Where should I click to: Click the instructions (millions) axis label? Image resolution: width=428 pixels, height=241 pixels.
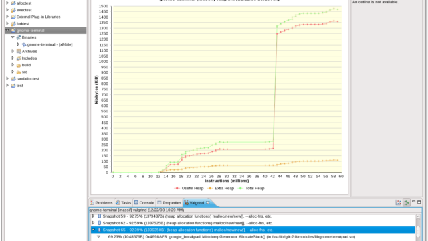point(227,181)
